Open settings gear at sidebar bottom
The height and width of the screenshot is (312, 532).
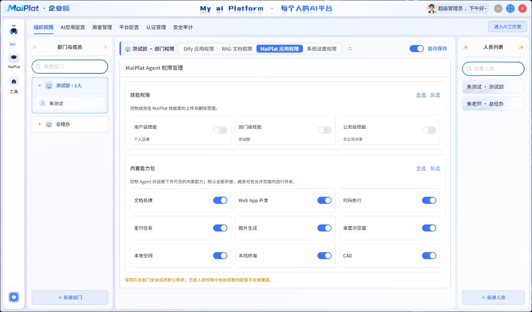[x=14, y=297]
